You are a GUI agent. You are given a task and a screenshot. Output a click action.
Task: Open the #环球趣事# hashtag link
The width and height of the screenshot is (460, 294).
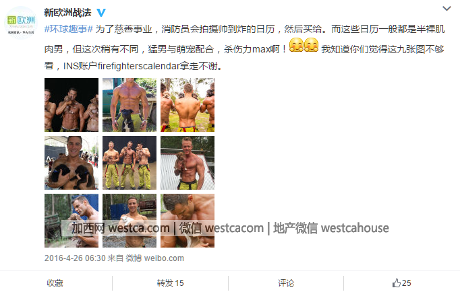pyautogui.click(x=69, y=29)
